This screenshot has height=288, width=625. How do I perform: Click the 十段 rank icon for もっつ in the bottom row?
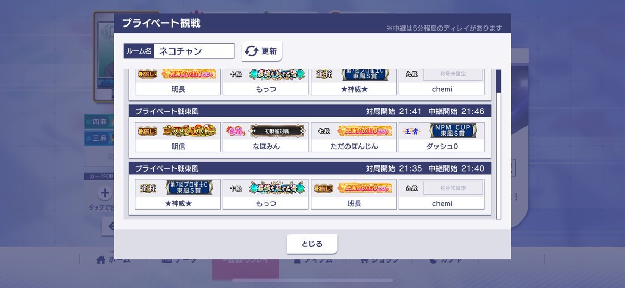(235, 188)
